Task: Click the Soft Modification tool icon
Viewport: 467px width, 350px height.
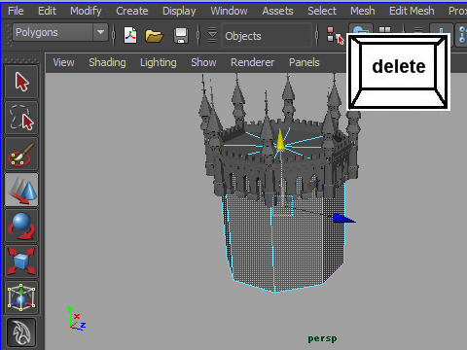Action: pyautogui.click(x=21, y=332)
